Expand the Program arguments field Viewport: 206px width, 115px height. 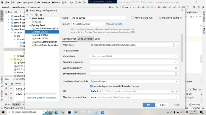point(176,62)
